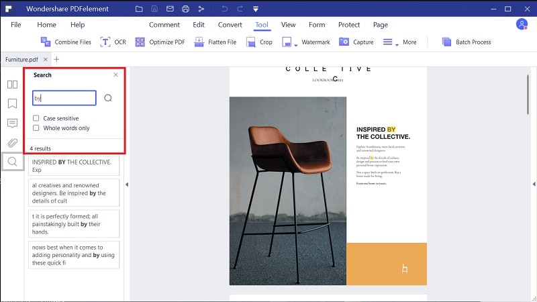
Task: Open the View tab
Action: 289,25
